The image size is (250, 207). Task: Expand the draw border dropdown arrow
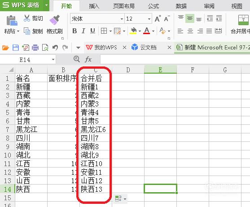click(124, 31)
